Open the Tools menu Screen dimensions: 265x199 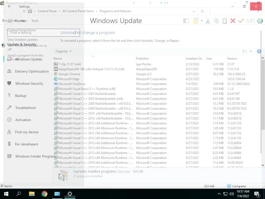click(x=35, y=21)
